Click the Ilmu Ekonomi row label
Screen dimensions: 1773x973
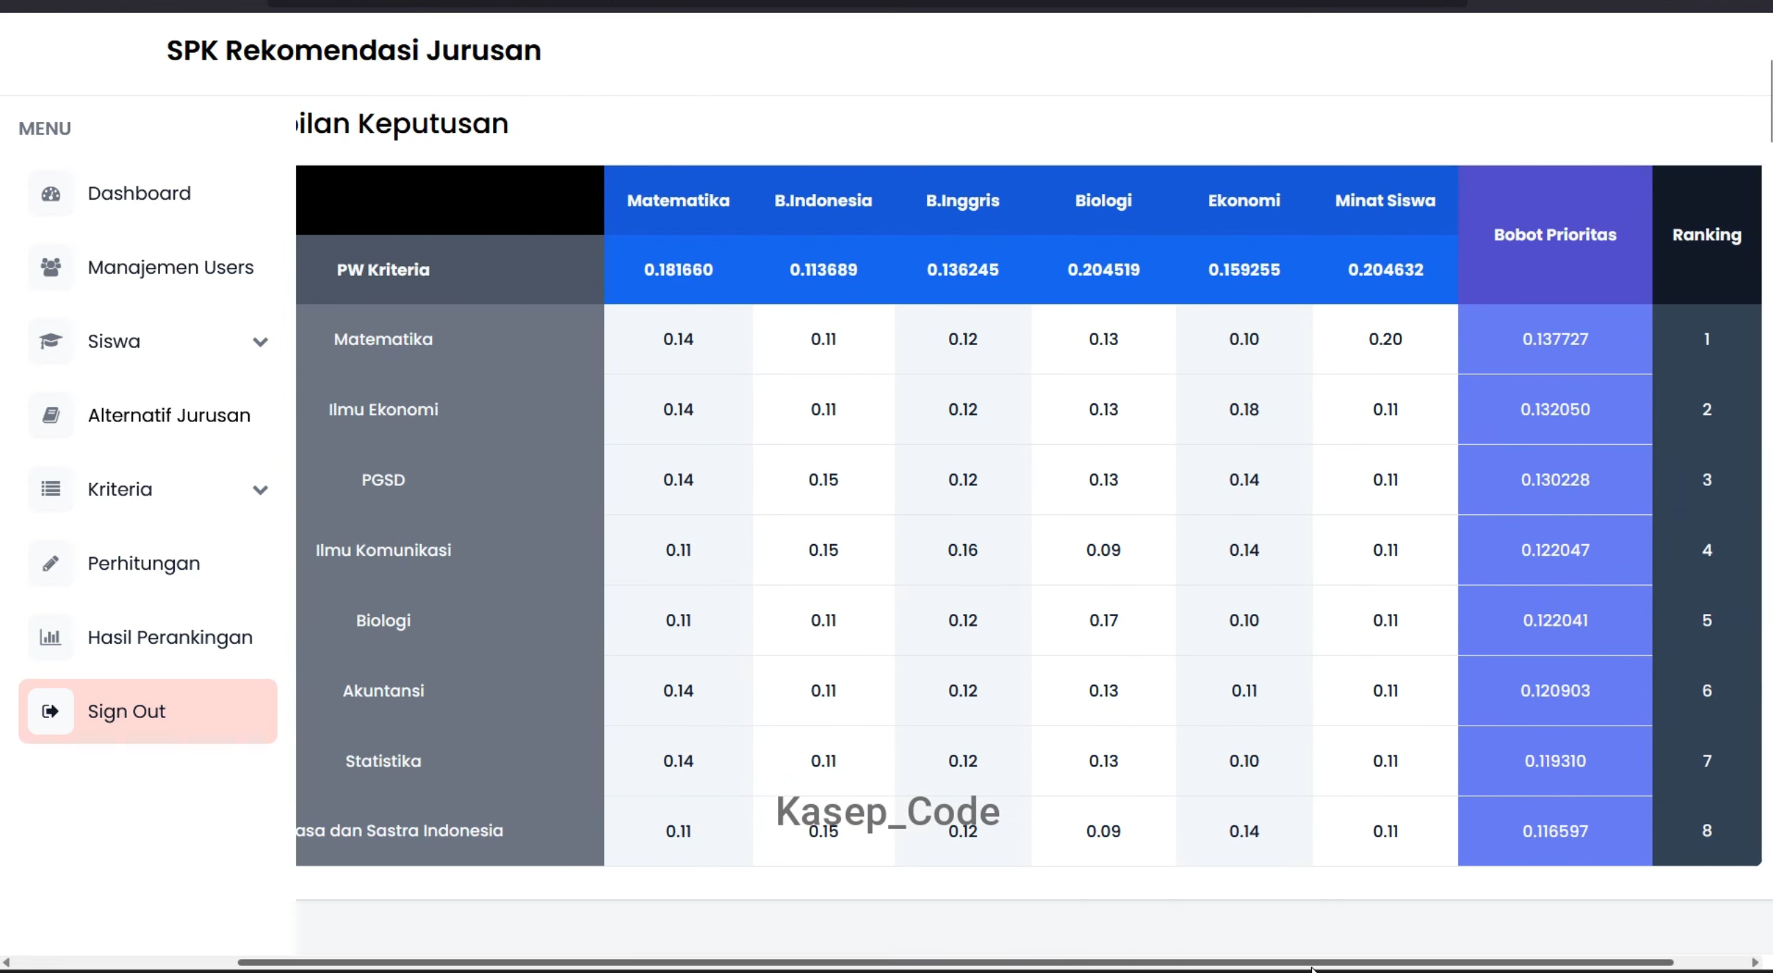[383, 410]
